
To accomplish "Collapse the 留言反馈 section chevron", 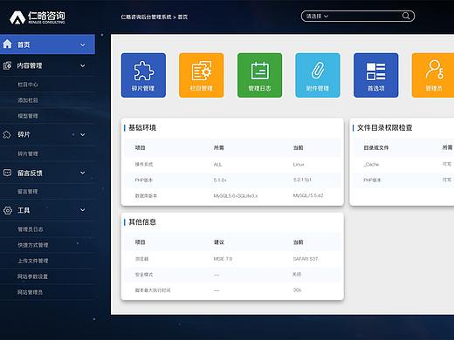I will pyautogui.click(x=83, y=173).
